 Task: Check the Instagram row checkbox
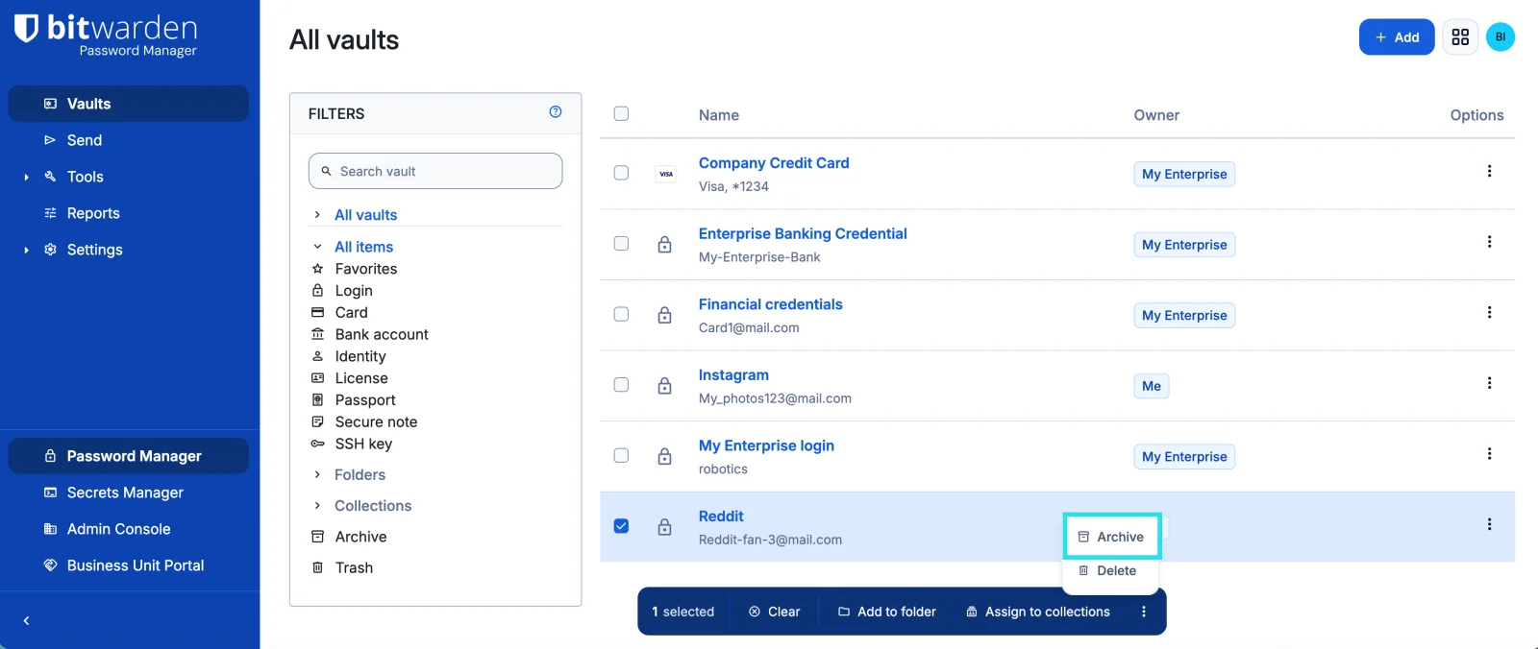pos(621,385)
